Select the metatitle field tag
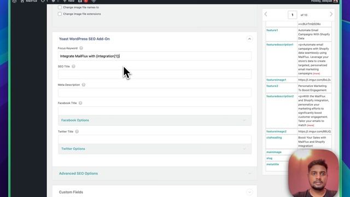The height and width of the screenshot is (197, 350). [x=272, y=164]
